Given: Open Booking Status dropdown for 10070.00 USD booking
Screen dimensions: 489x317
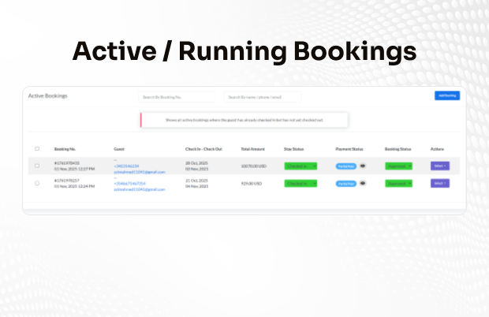Looking at the screenshot, I should (398, 166).
